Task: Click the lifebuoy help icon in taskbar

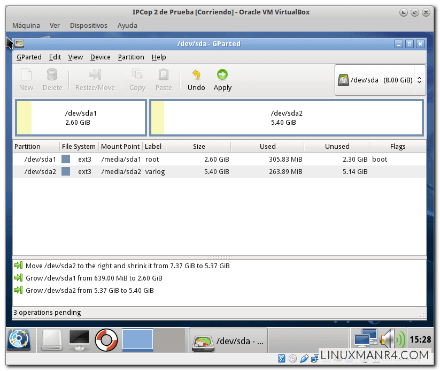Action: pos(106,339)
